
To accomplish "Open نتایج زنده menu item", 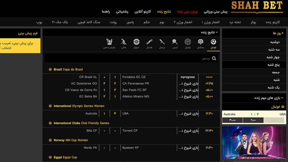I will click(164, 12).
